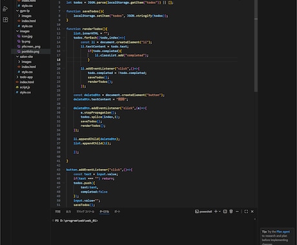Click 'list.innerHTML = "";' code line
This screenshot has height=245, width=297.
(91, 34)
